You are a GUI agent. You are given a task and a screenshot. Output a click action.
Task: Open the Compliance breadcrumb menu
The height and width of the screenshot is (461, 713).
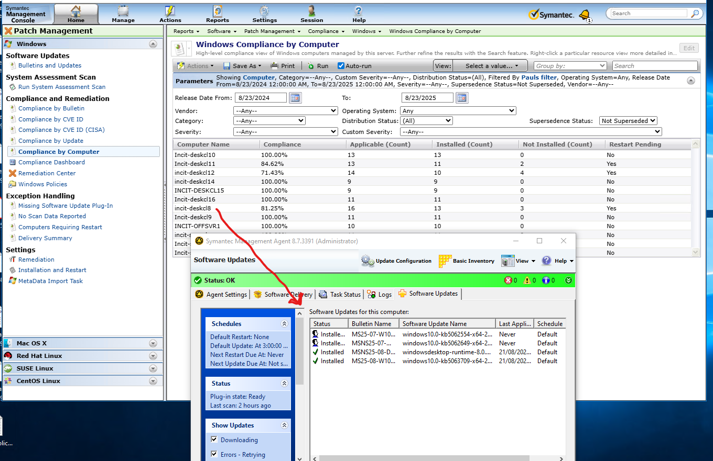click(x=326, y=31)
